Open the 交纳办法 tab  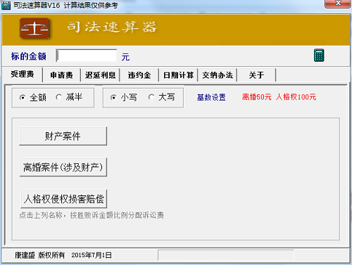[218, 75]
